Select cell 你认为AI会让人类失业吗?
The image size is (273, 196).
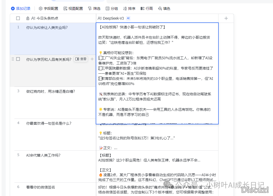[x=53, y=39]
